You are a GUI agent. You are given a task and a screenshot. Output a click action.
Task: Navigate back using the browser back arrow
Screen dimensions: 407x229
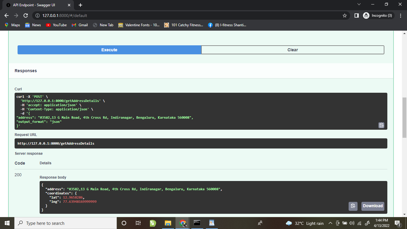click(6, 16)
